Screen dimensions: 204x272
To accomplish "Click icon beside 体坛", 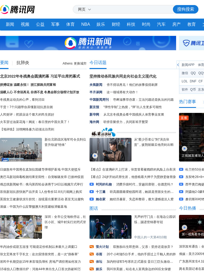I will (x=92, y=262).
